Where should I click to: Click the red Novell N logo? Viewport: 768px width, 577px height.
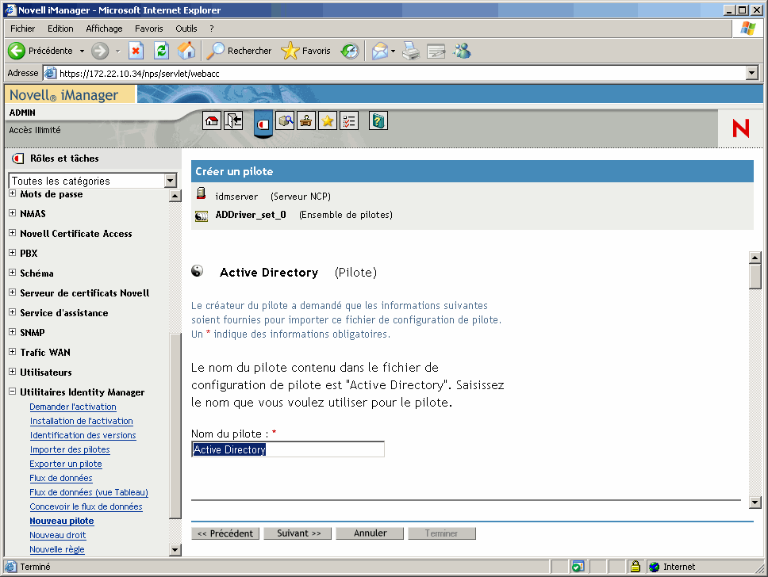739,128
